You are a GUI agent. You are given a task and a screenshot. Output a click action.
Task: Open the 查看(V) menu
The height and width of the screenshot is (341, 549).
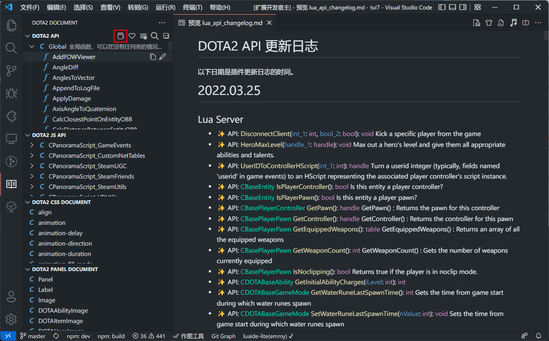pos(110,8)
